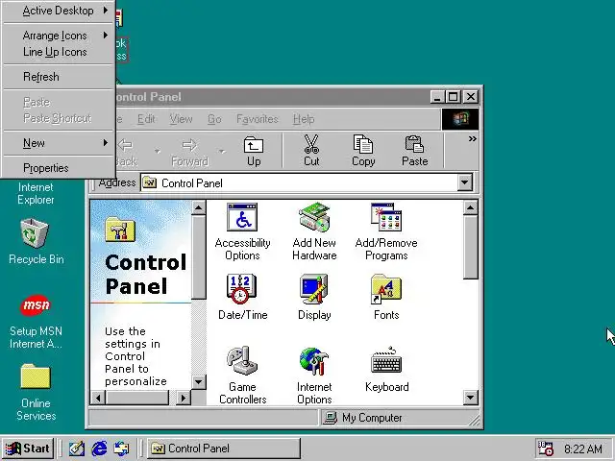Open the Help menu
This screenshot has height=461, width=615.
(x=304, y=119)
